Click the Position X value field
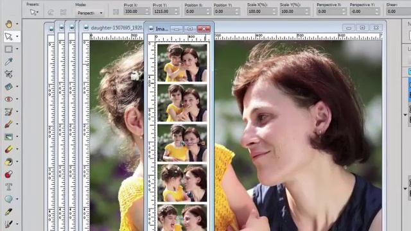 point(195,12)
